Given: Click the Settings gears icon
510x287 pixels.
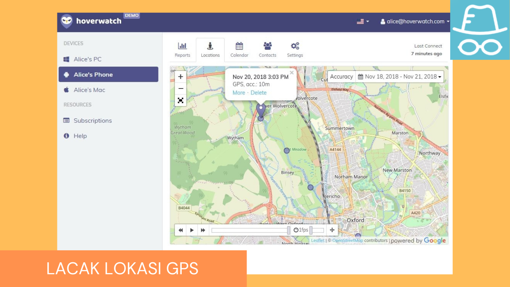Looking at the screenshot, I should pos(295,46).
